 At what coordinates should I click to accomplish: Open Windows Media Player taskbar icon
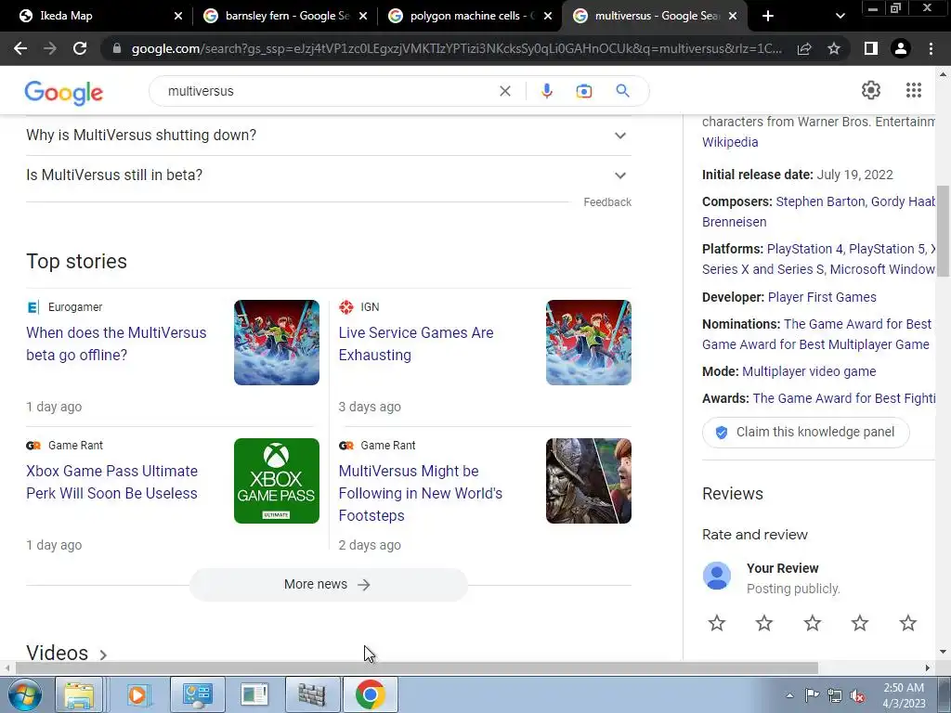(137, 694)
